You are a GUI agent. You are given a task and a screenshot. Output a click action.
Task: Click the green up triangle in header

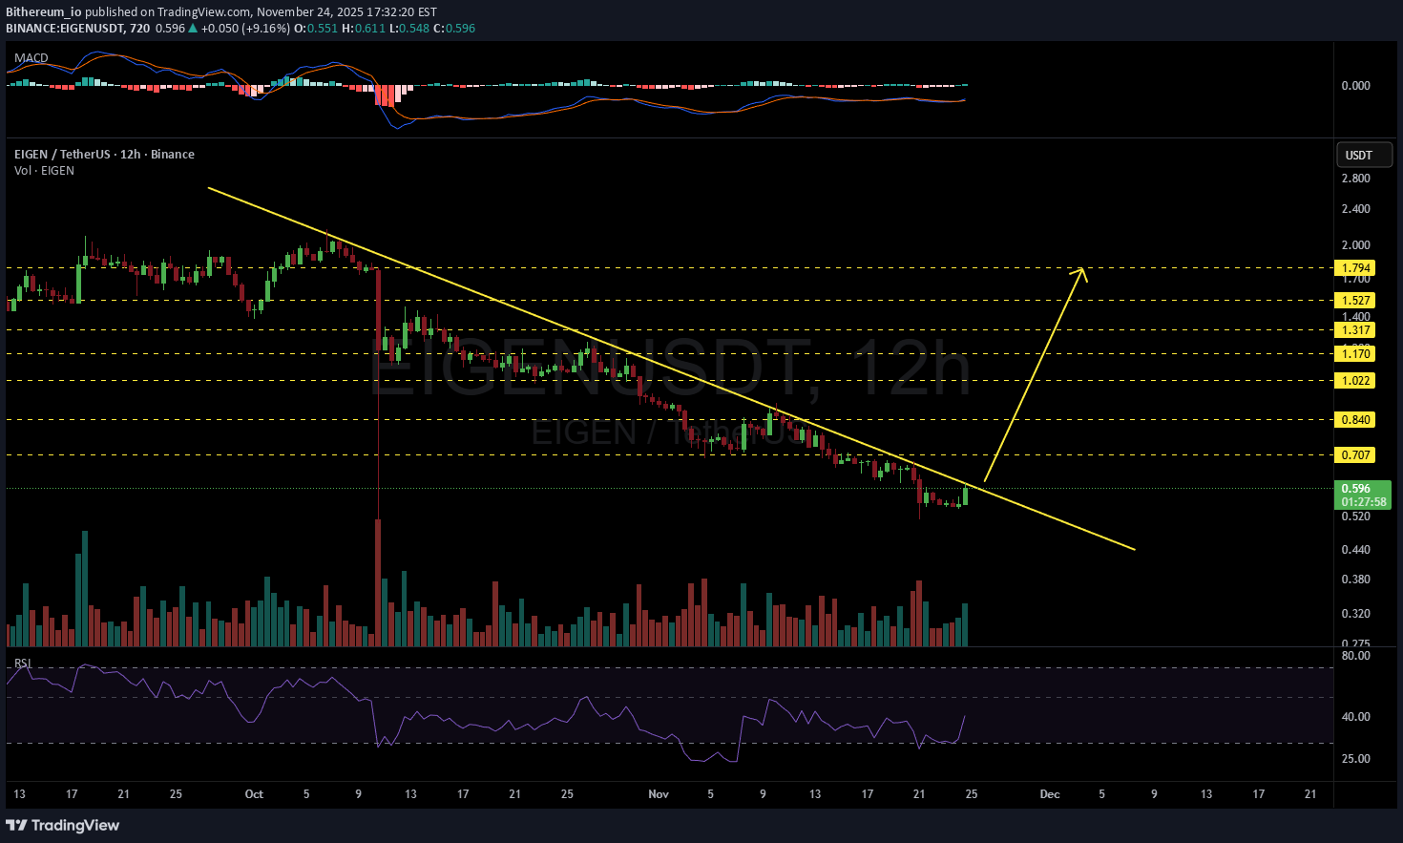pyautogui.click(x=193, y=29)
